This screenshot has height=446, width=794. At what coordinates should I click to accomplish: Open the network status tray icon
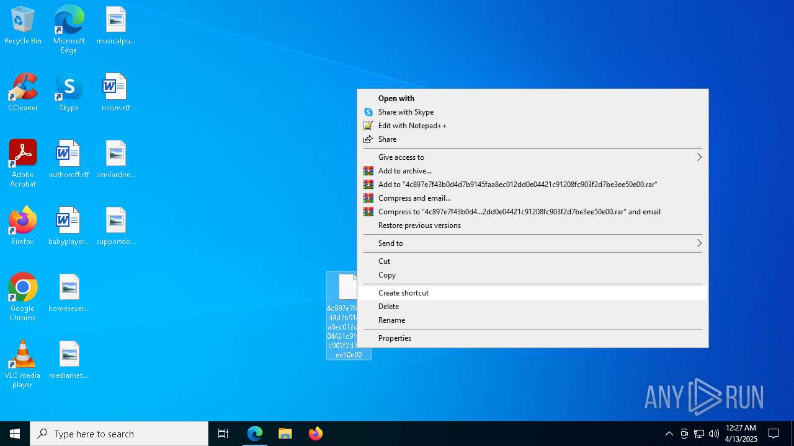699,434
